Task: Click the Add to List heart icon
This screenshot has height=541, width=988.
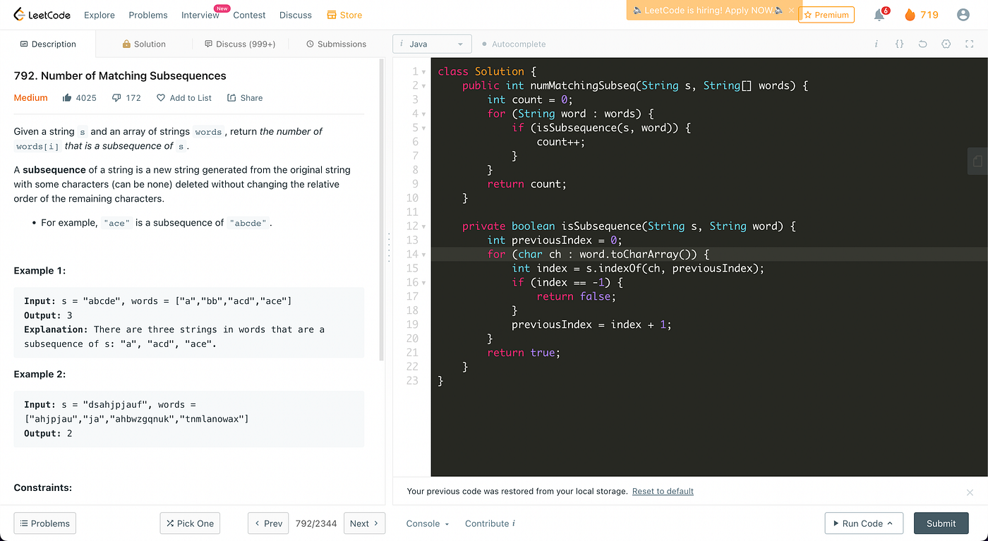Action: point(161,98)
